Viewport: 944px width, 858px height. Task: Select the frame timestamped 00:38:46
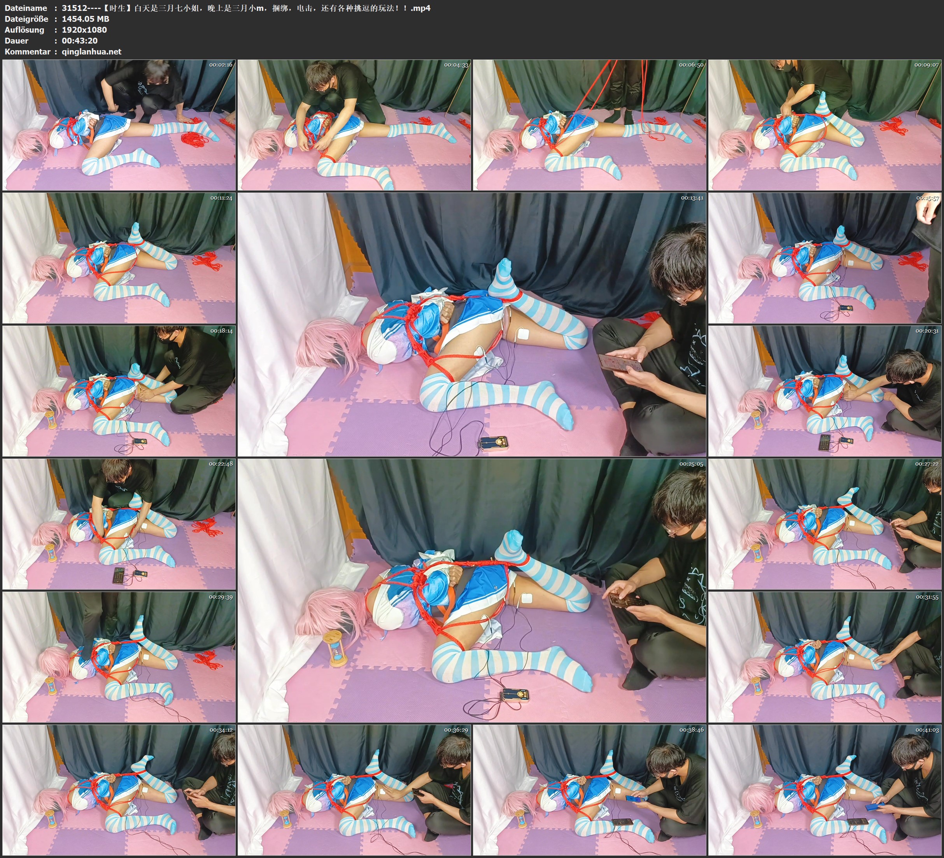(590, 790)
